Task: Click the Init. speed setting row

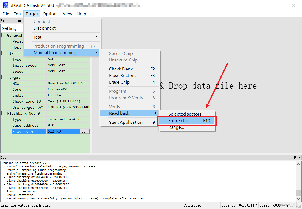Action: [x=51, y=65]
